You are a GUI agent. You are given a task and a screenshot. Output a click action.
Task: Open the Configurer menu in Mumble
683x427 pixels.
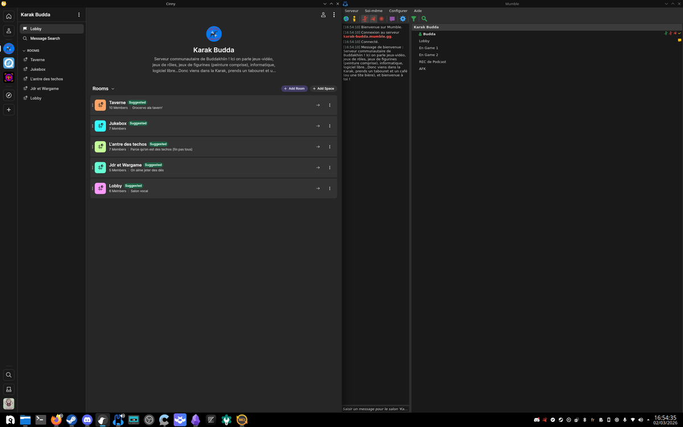click(x=398, y=10)
